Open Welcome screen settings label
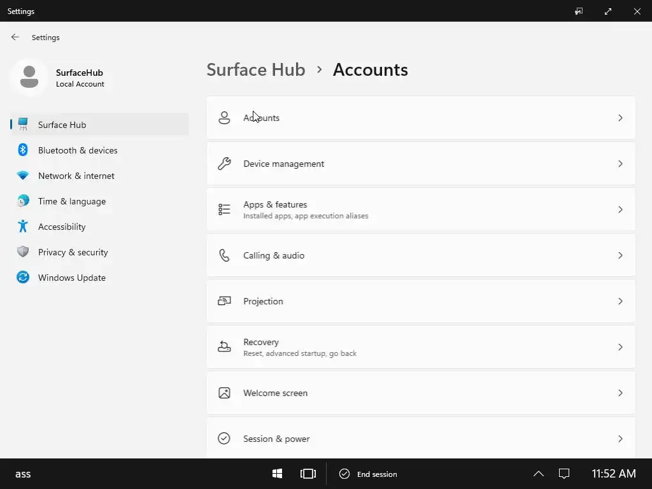The height and width of the screenshot is (489, 652). (275, 392)
